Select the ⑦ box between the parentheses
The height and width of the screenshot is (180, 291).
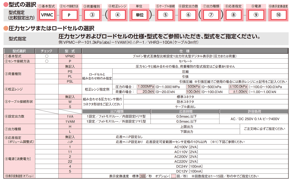[211, 15]
